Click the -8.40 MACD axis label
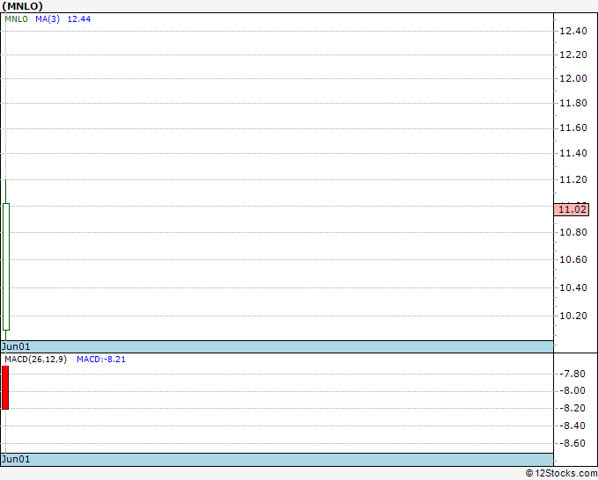The image size is (598, 480). pos(572,425)
